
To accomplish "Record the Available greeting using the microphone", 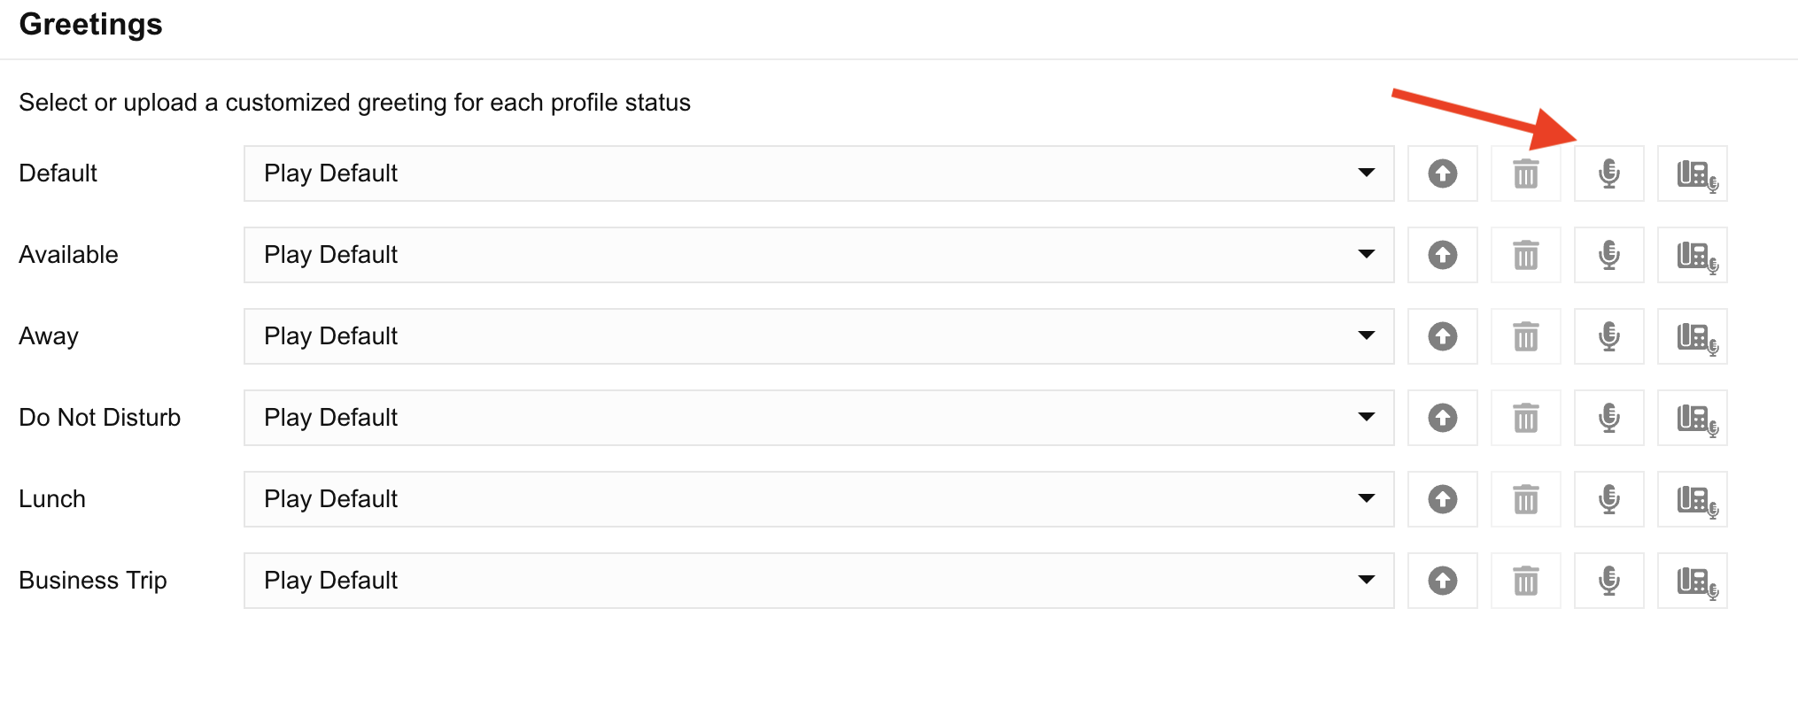I will coord(1609,255).
